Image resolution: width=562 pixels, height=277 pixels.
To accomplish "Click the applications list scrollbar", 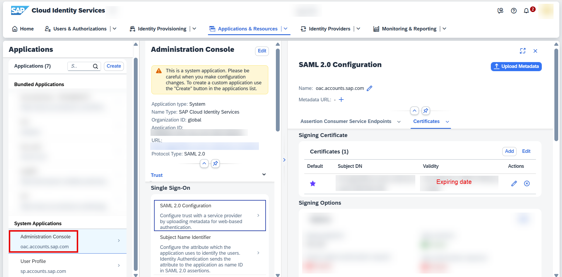I will pyautogui.click(x=136, y=164).
